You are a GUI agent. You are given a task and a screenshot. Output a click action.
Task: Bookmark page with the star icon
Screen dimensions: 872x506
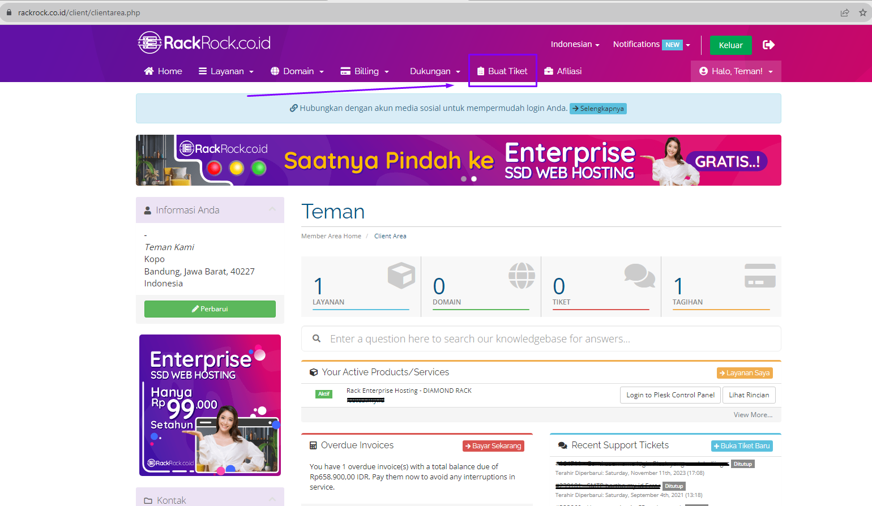(x=862, y=12)
